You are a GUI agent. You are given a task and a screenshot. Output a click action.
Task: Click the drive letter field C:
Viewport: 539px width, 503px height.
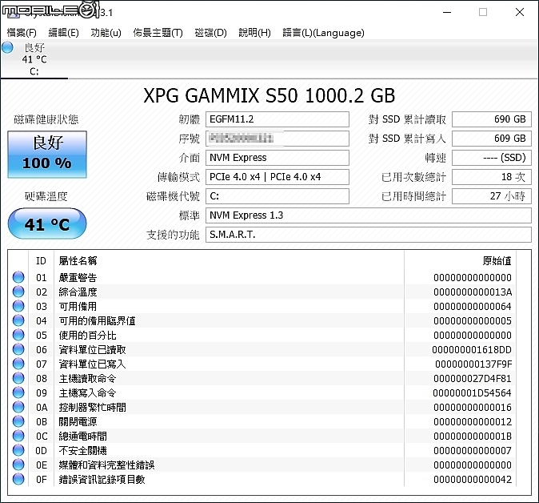[x=277, y=196]
